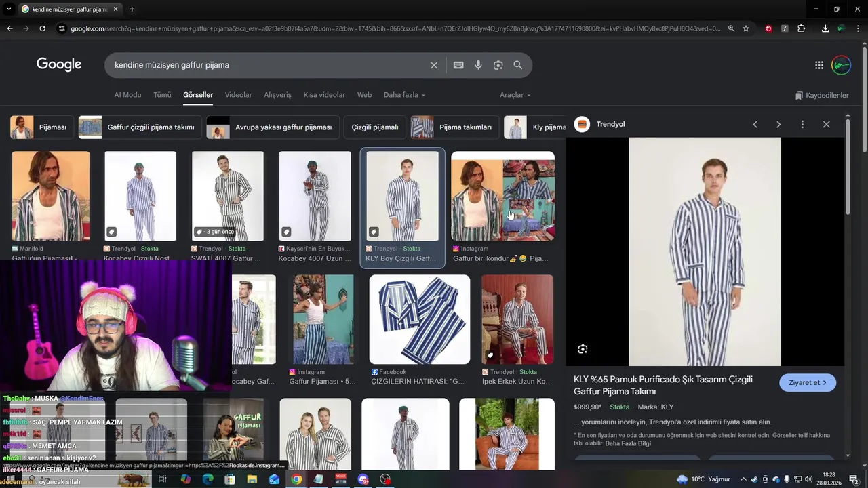Open the SWATİ 4007 Gaffur thumbnail
Image resolution: width=868 pixels, height=488 pixels.
click(x=228, y=197)
